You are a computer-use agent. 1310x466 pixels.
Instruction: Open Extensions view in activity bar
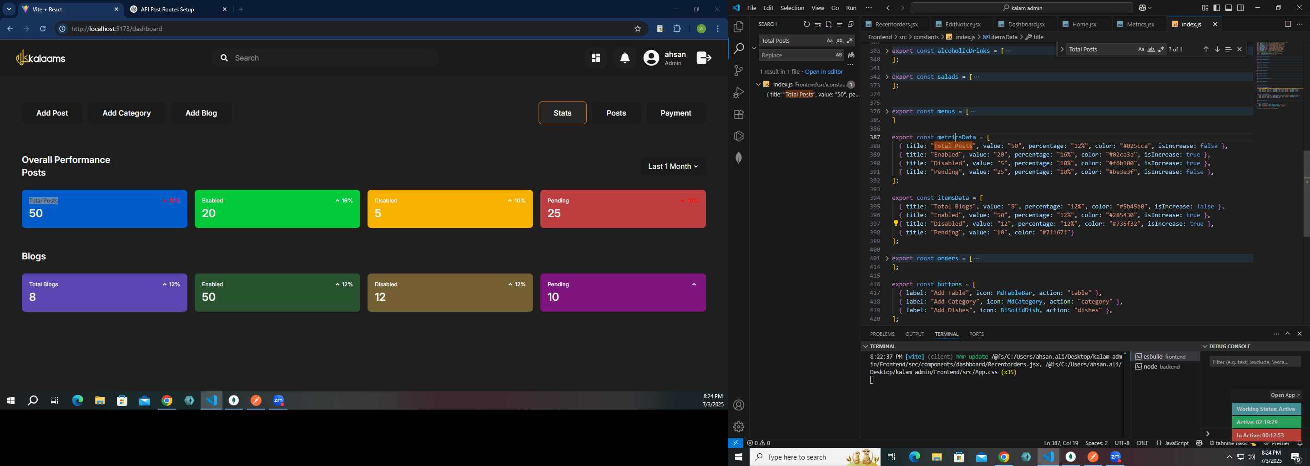[738, 115]
